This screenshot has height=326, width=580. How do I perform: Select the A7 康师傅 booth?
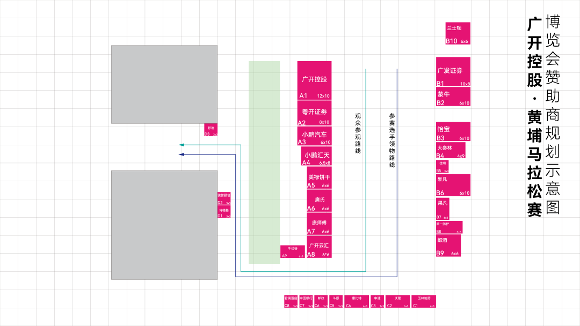pos(318,224)
